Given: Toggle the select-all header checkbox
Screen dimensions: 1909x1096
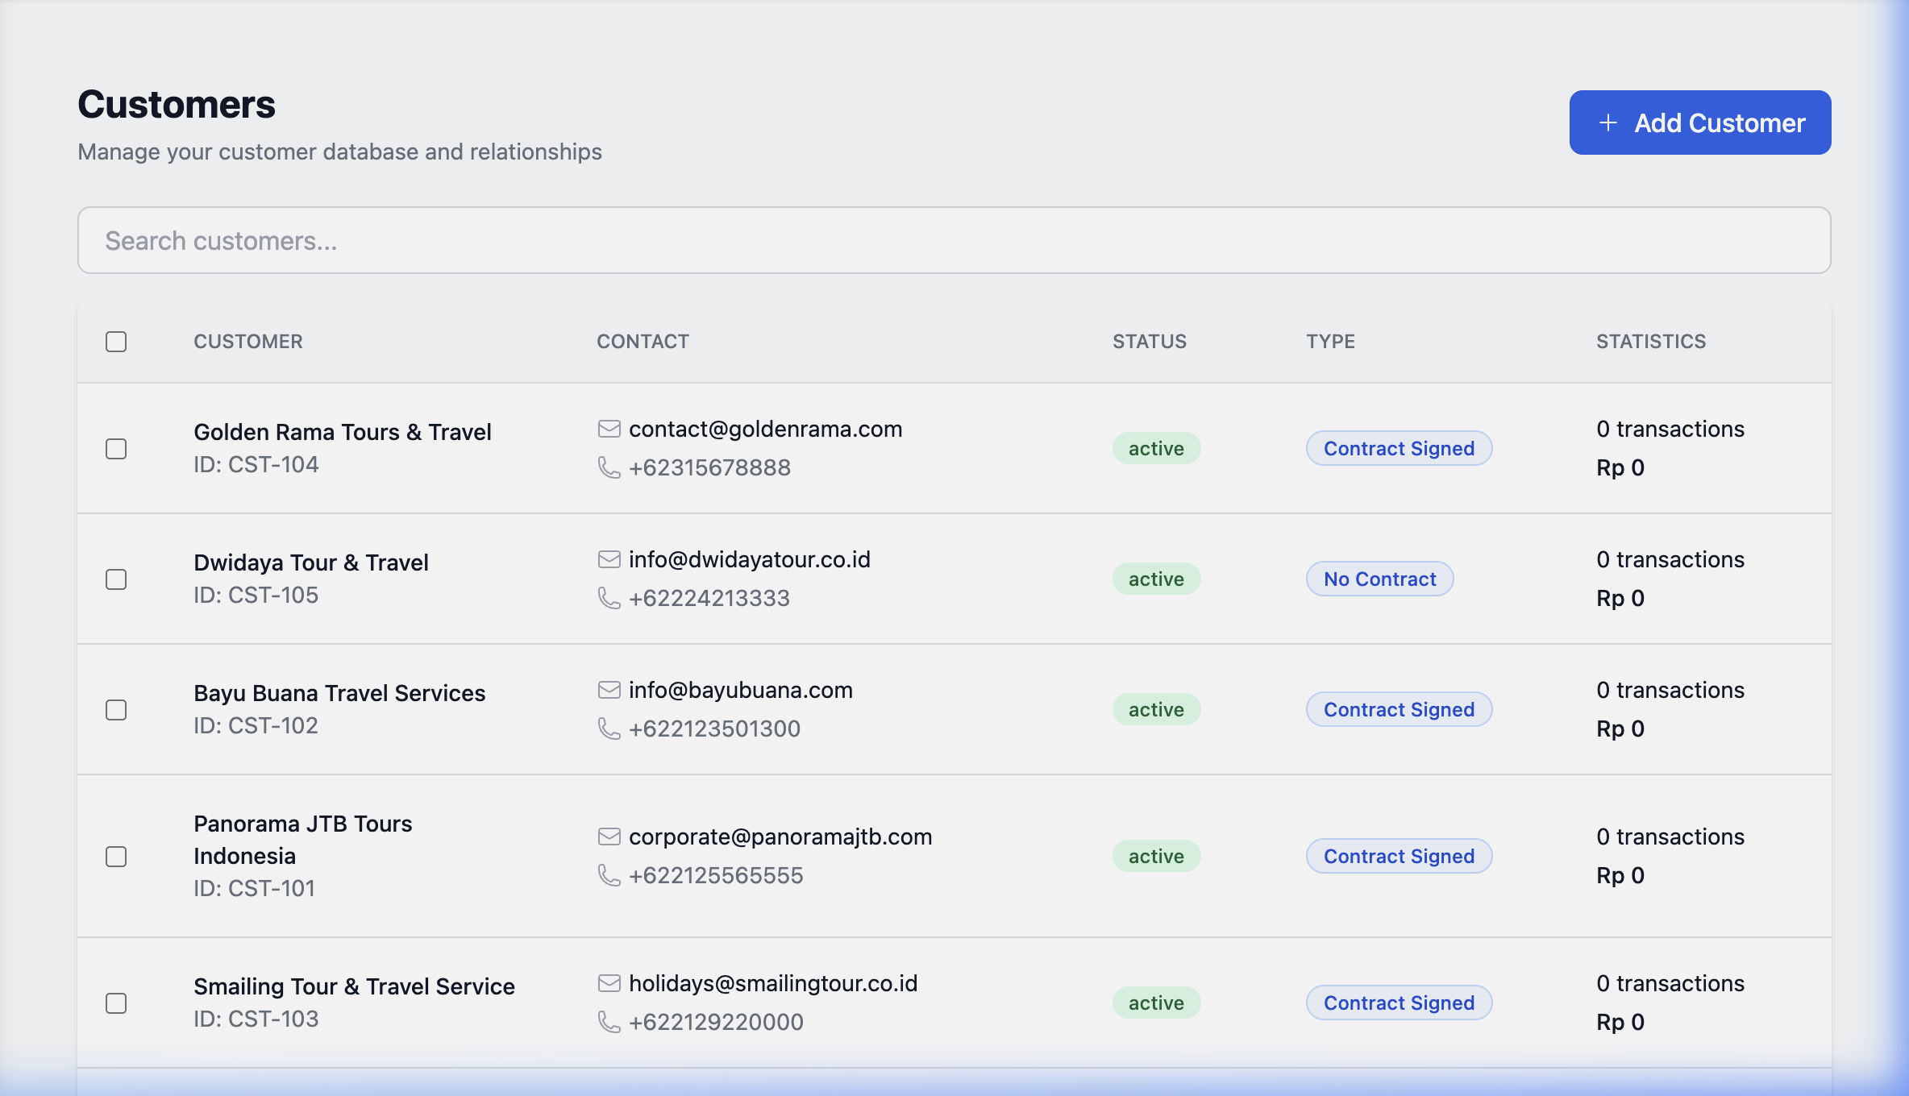Looking at the screenshot, I should point(116,342).
